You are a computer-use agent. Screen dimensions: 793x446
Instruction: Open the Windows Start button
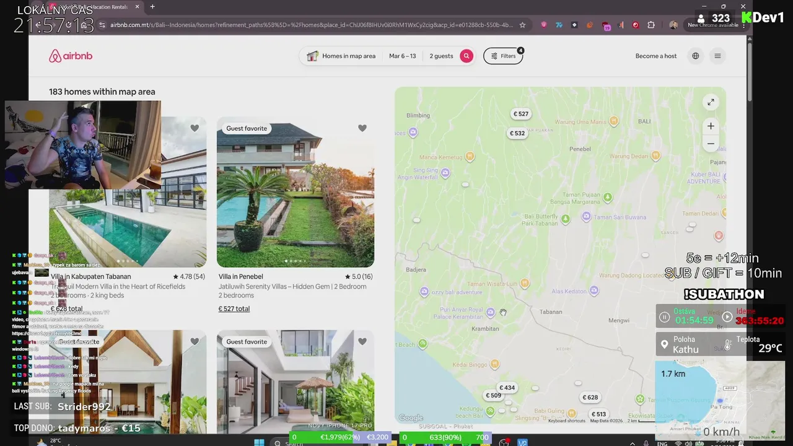coord(259,442)
